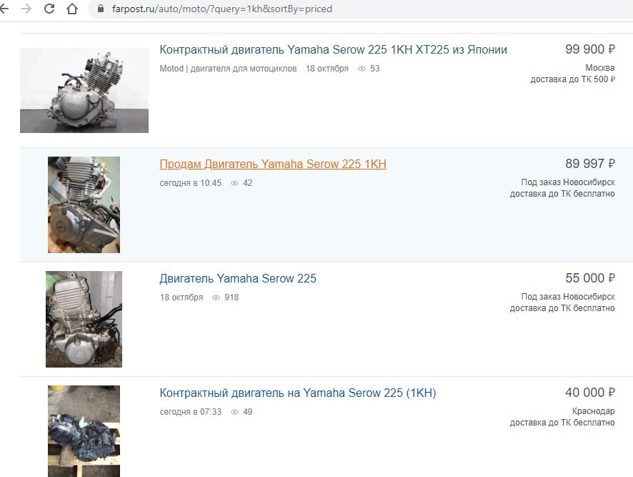Click engine thumbnail of 99 900 ₽ listing

[84, 91]
